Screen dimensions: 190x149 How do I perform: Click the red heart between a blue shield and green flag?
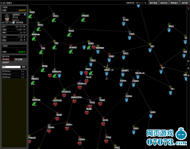86,73
